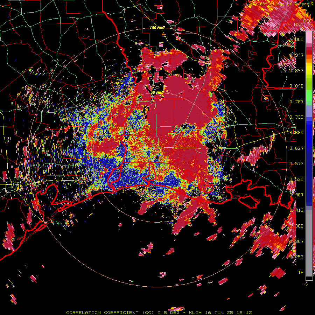Click the "KLCH" radar site identifier in caption
The image size is (315, 315).
pos(196,313)
